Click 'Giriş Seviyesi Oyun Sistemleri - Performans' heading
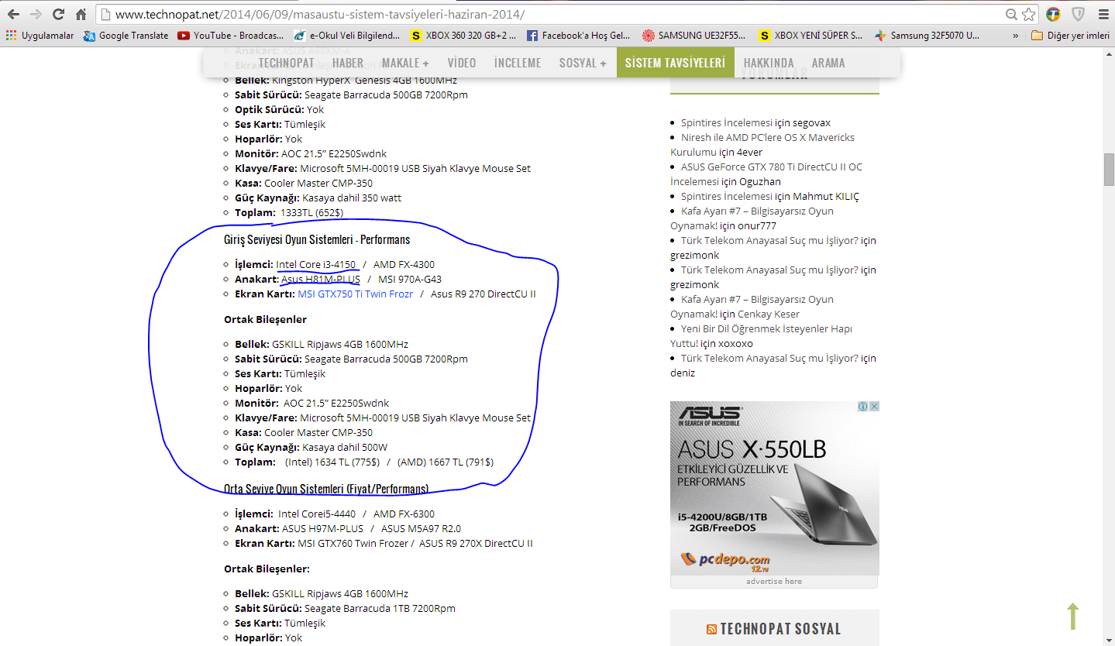 coord(317,239)
